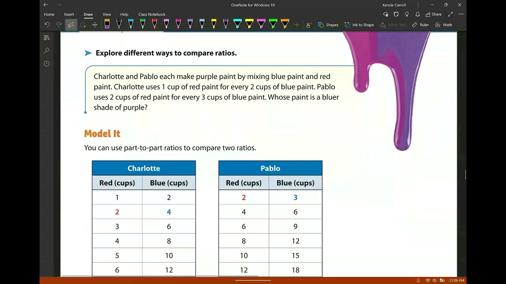
Task: Click the microphone icon in system tray
Action: coord(418,280)
